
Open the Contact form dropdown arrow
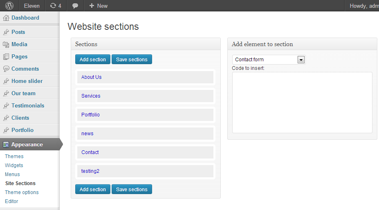point(301,60)
